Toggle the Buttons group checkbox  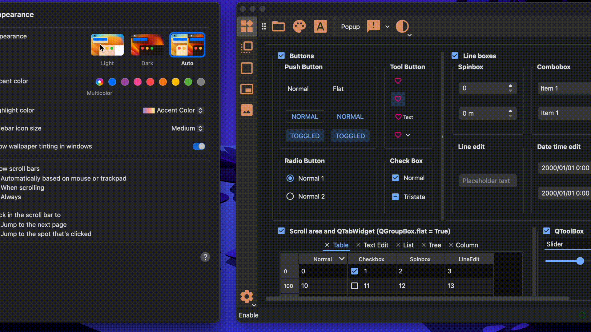click(281, 56)
